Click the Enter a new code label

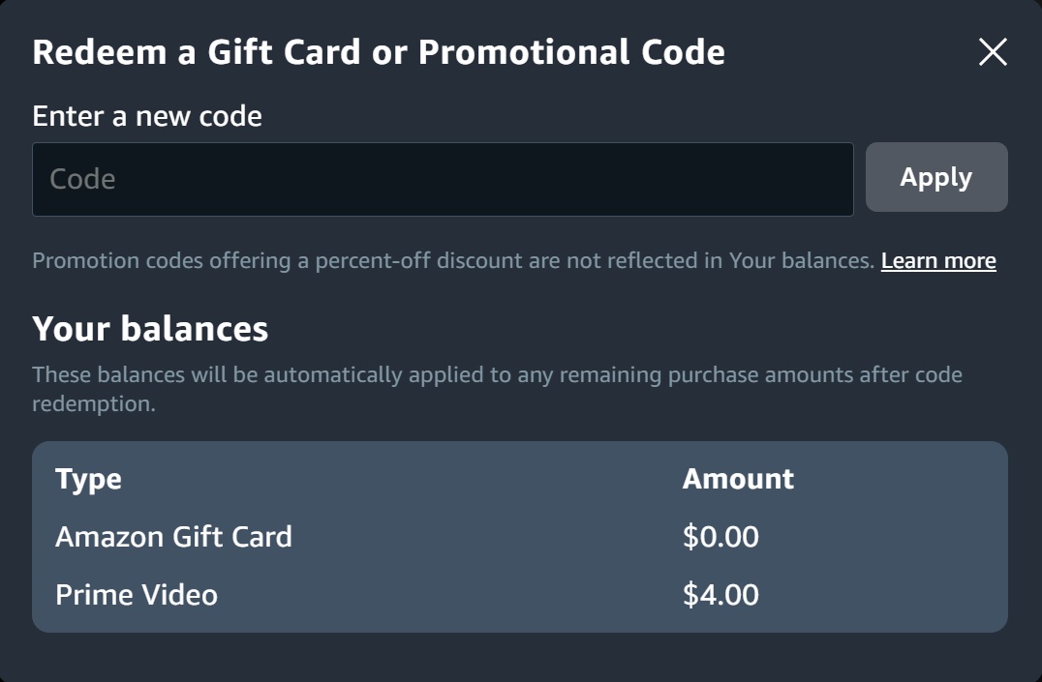tap(147, 116)
